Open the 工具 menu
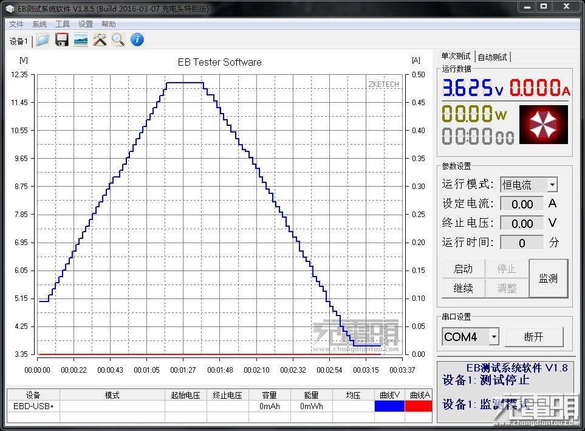 tap(62, 24)
